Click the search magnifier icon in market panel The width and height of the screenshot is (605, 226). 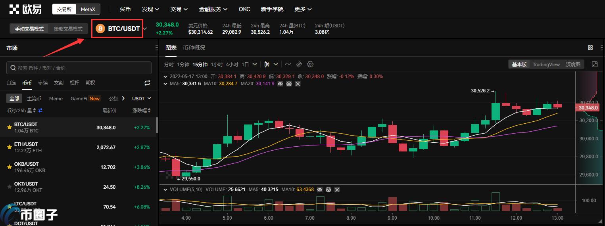tap(13, 68)
